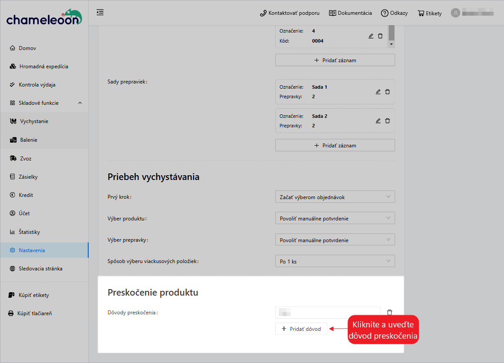The width and height of the screenshot is (504, 363).
Task: Collapse the Skladové funkcie menu group
Action: pyautogui.click(x=79, y=103)
